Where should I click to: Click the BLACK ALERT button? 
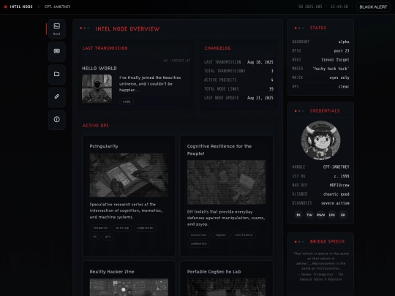(x=373, y=7)
